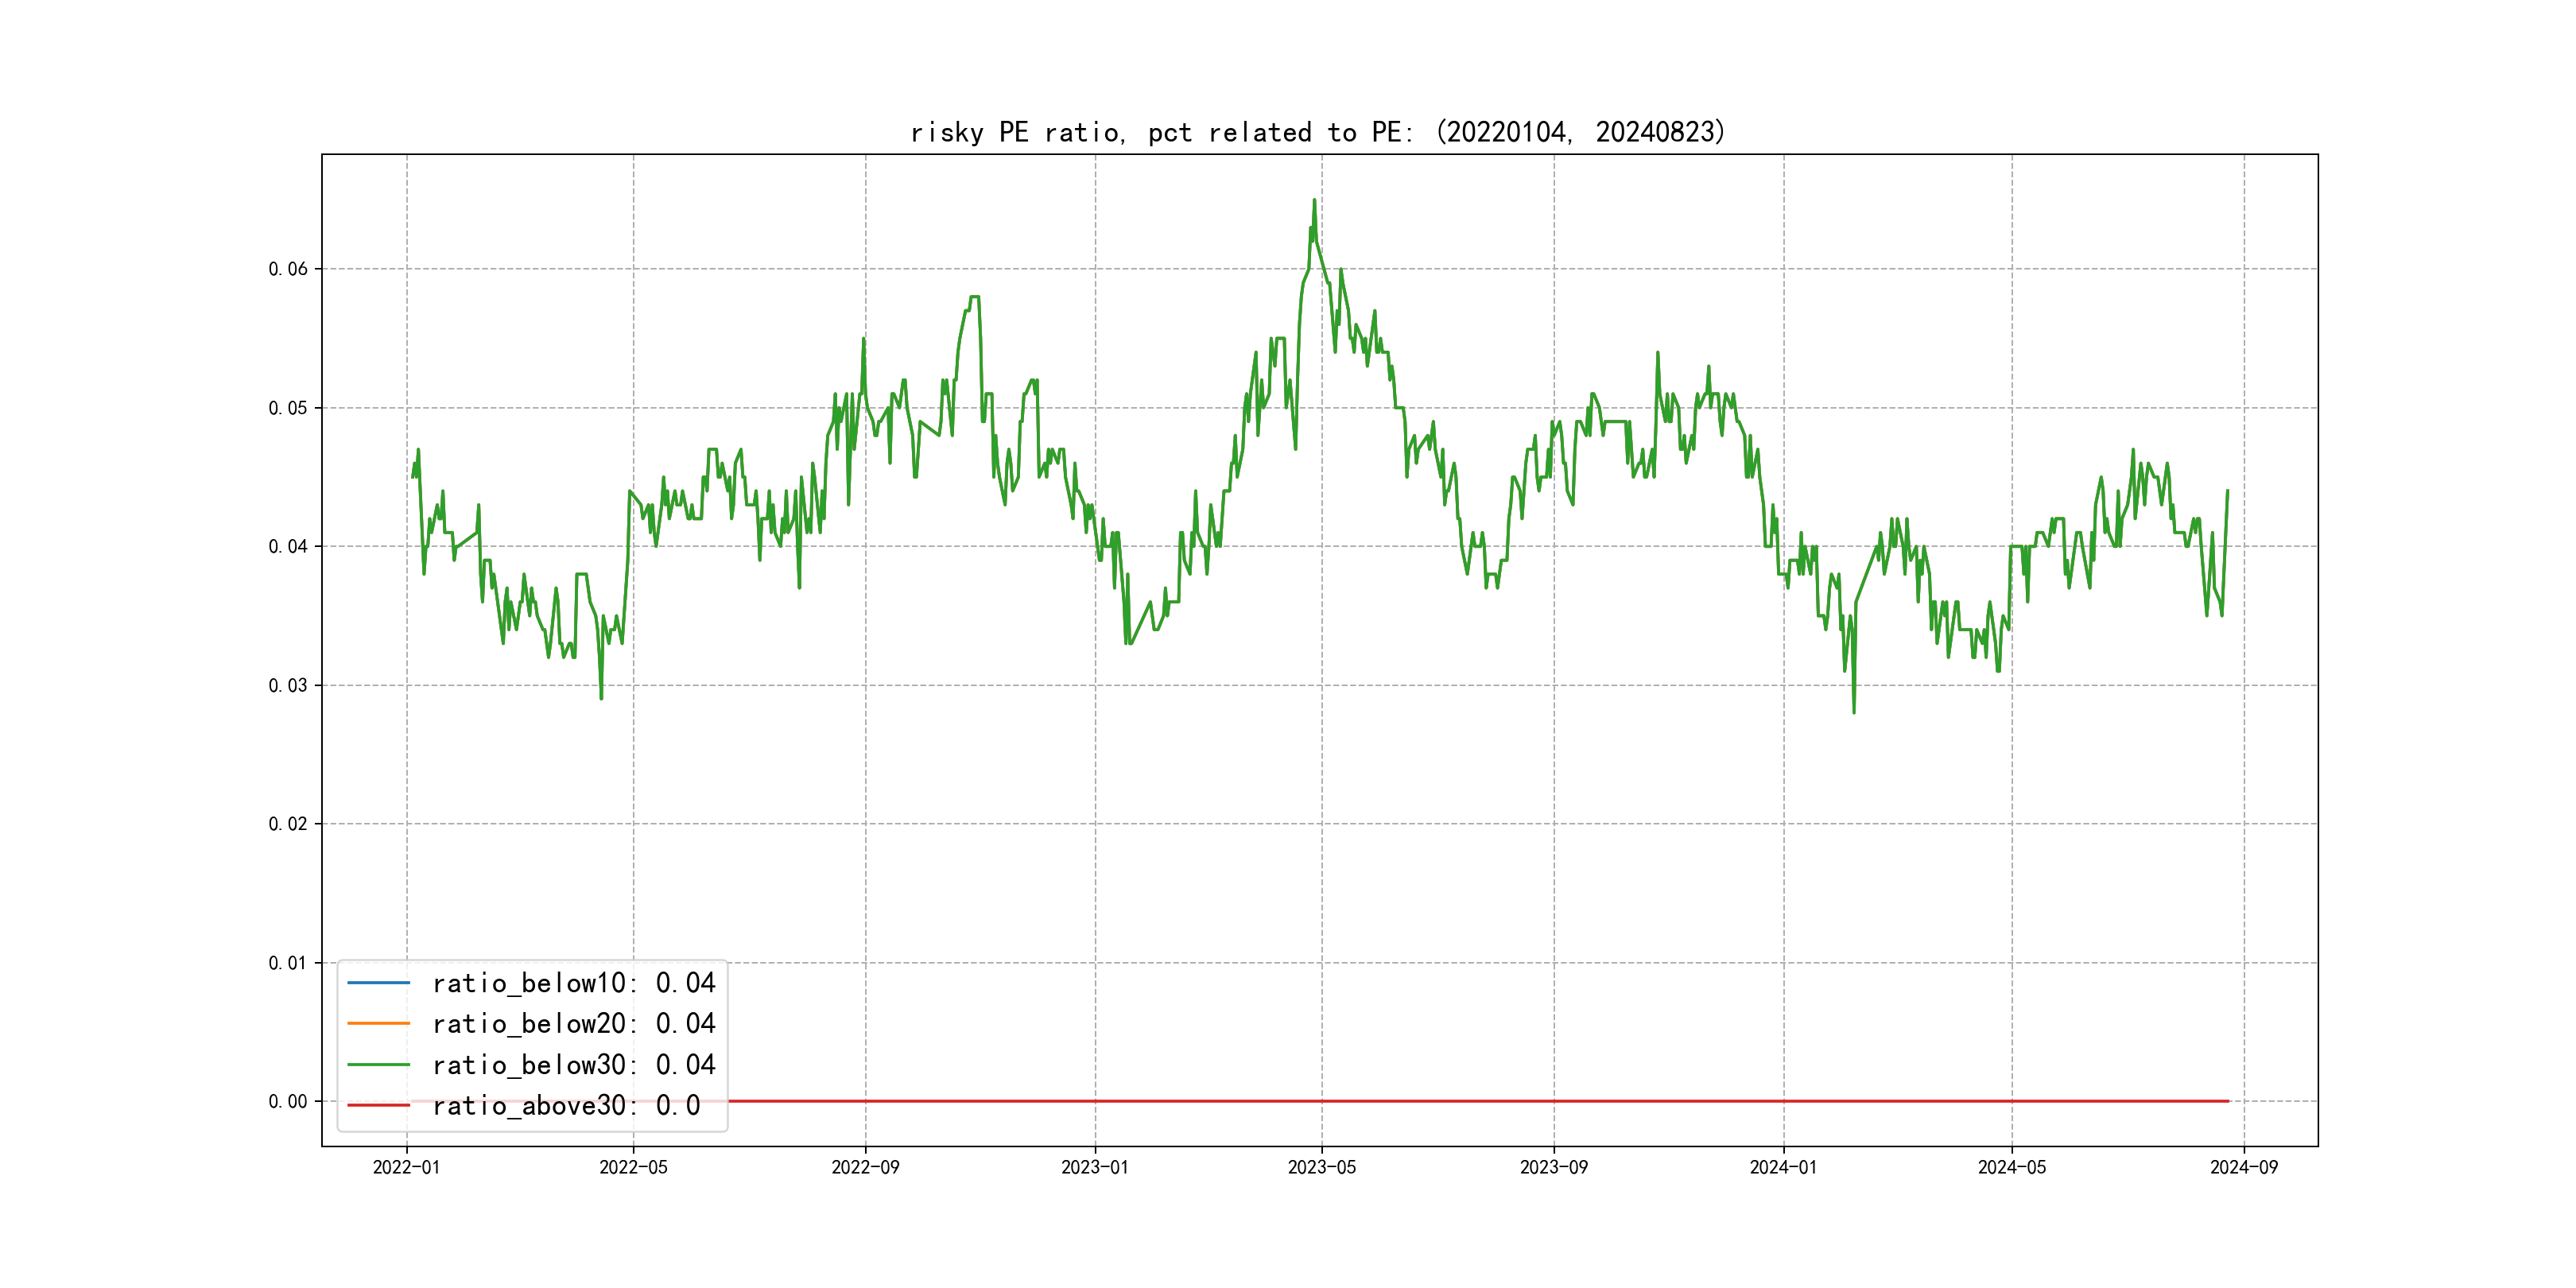Click the 2024-01 x-axis label
This screenshot has width=2576, height=1288.
1783,1168
